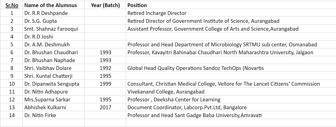This screenshot has height=127, width=336.
Task: Select the Year (Batch) header cell
Action: (x=105, y=5)
